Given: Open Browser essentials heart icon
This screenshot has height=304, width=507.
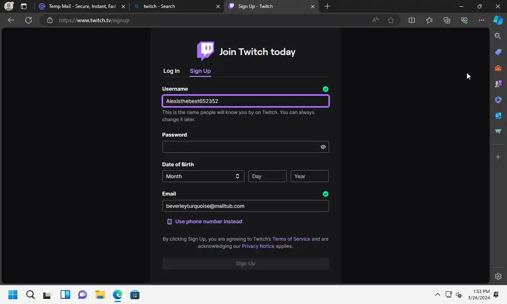Looking at the screenshot, I should tap(464, 20).
